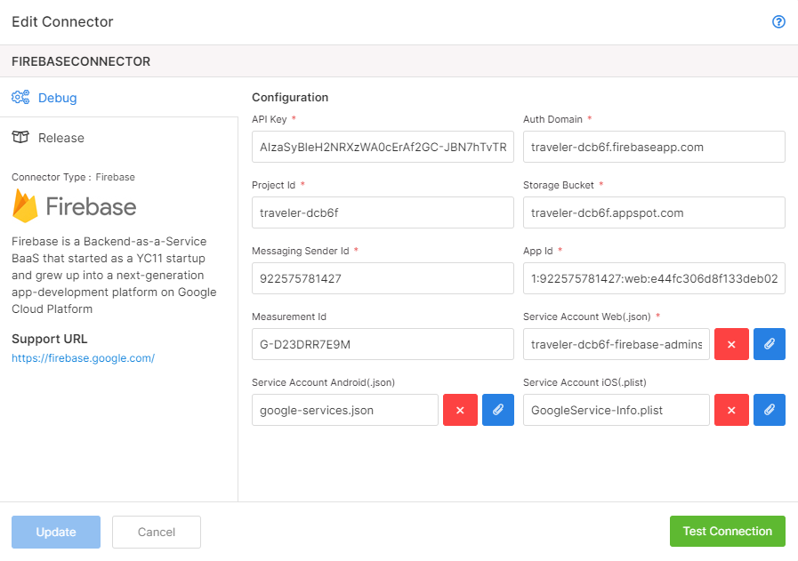
Task: Click the Messaging Sender Id field
Action: pos(383,278)
